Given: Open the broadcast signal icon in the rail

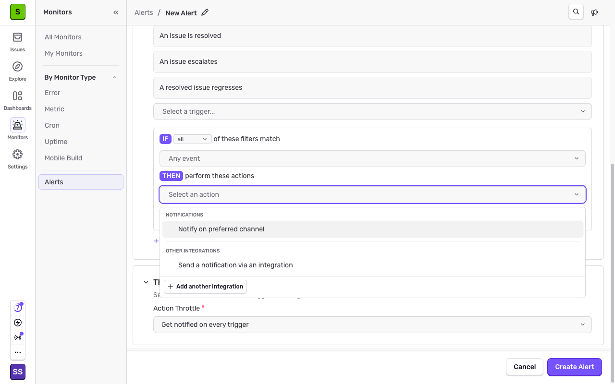Looking at the screenshot, I should point(18,337).
